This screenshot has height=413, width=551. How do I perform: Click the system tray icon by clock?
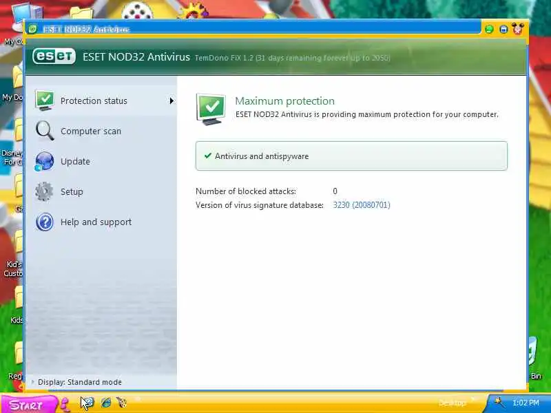point(499,401)
